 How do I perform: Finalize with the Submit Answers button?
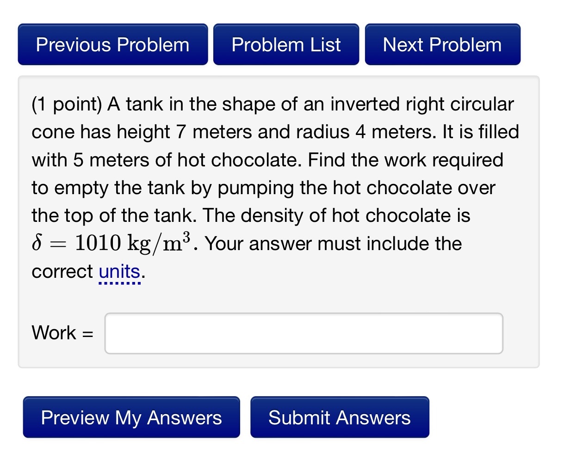point(340,417)
